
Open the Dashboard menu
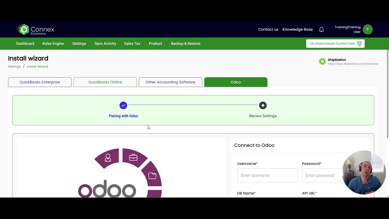click(x=25, y=43)
